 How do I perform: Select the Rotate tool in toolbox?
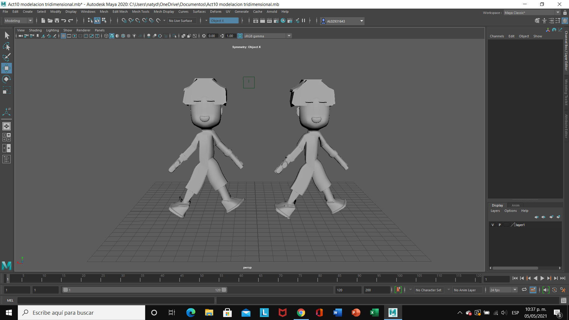coord(7,79)
